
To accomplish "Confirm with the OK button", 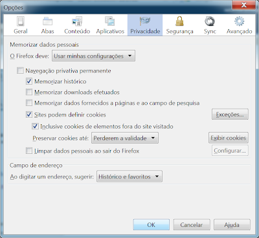I will (x=152, y=224).
